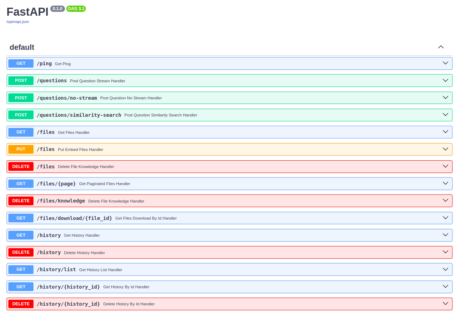457x313 pixels.
Task: Click the PUT badge for /files
Action: tap(21, 149)
